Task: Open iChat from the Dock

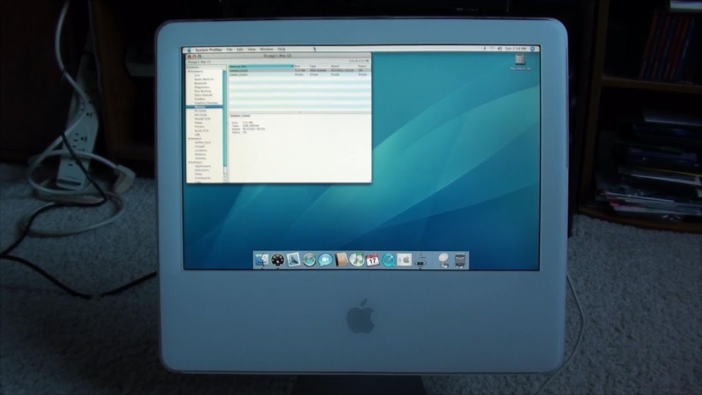Action: (x=325, y=259)
